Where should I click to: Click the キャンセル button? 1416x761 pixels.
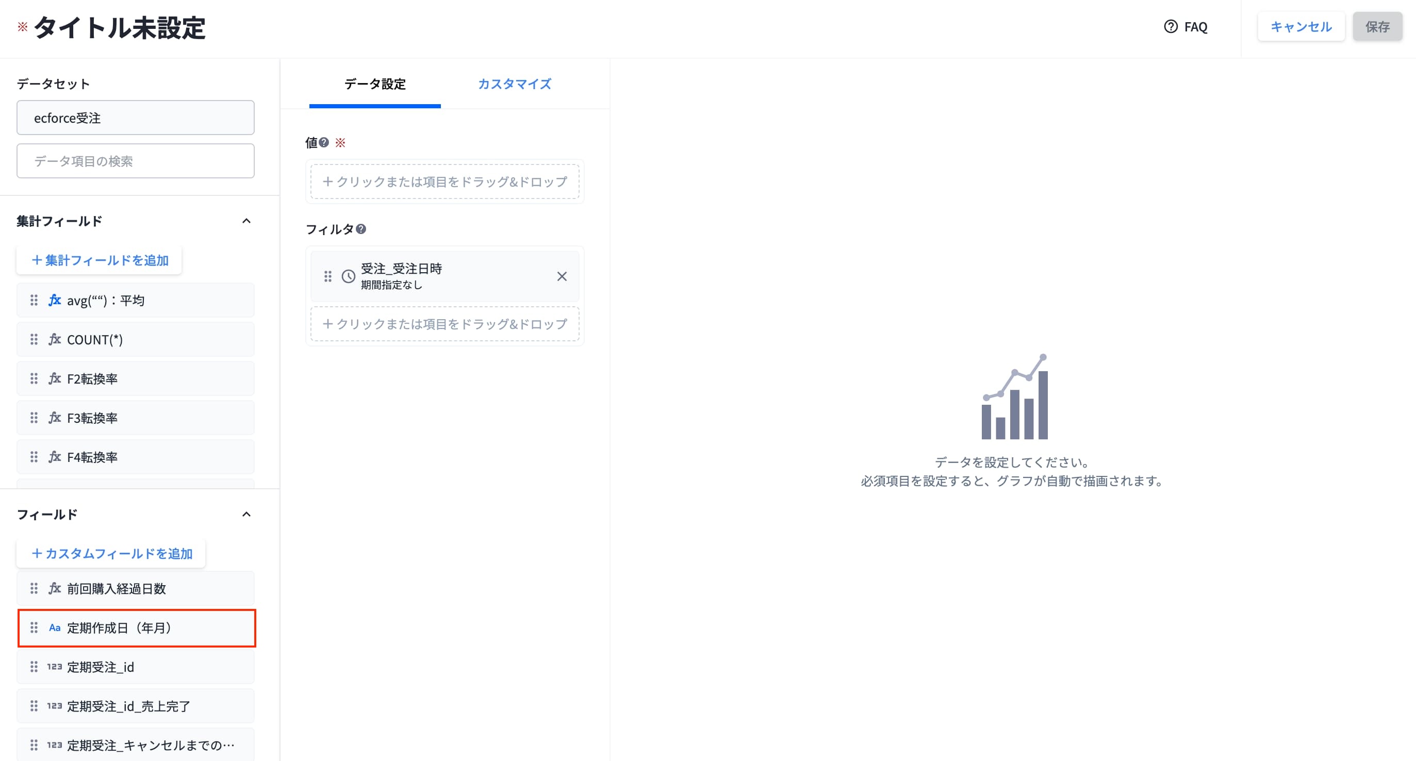coord(1300,26)
